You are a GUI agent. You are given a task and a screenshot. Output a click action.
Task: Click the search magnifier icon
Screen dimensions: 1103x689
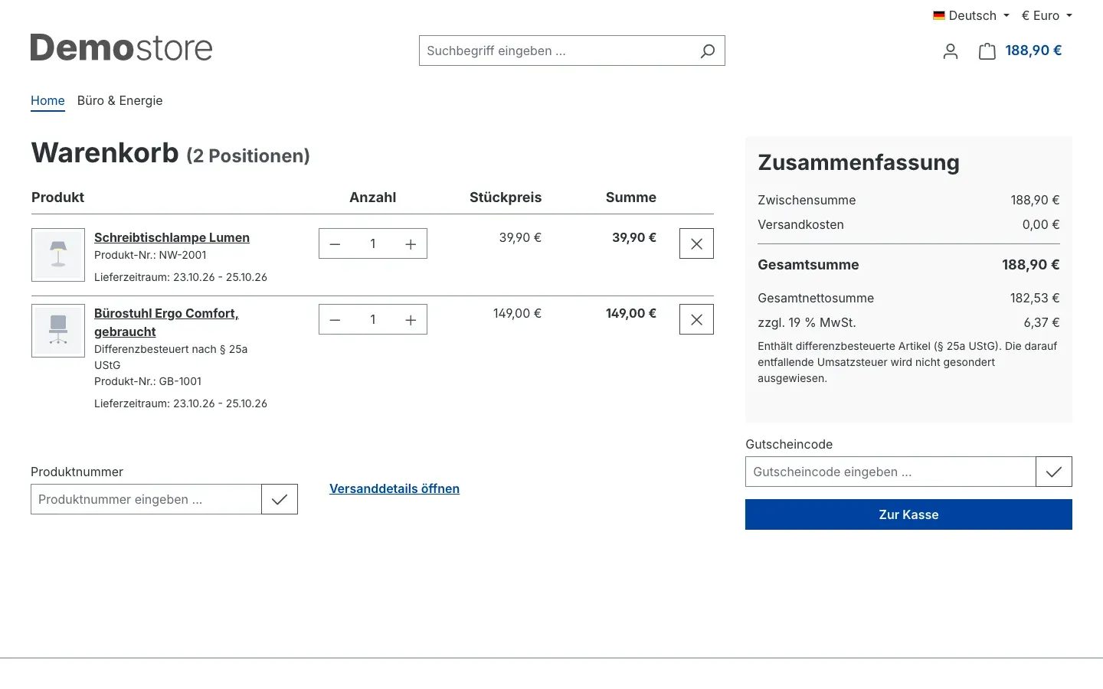(x=708, y=51)
